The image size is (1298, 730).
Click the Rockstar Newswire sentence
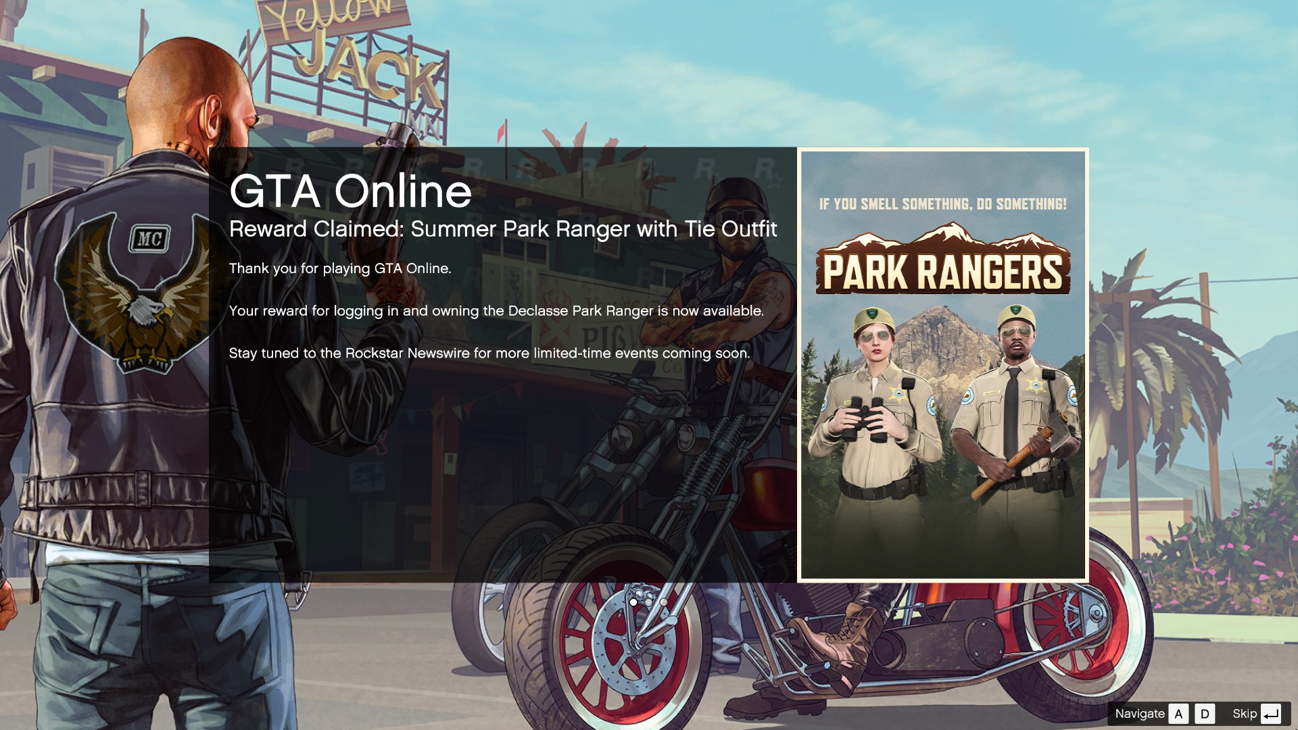(x=489, y=354)
